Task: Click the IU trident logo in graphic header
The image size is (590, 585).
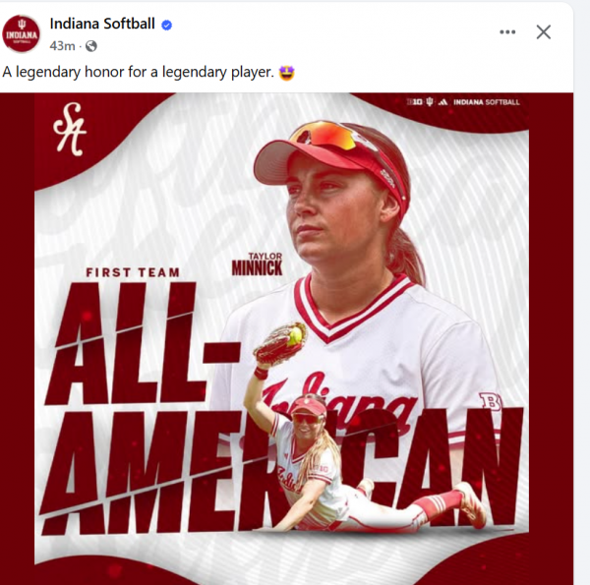Action: pyautogui.click(x=430, y=102)
